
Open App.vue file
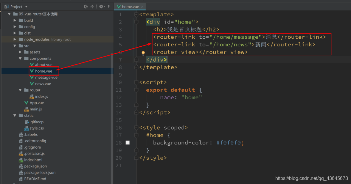click(x=37, y=103)
